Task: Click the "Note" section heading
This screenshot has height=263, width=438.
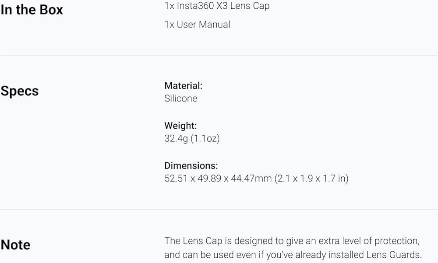Action: point(15,245)
